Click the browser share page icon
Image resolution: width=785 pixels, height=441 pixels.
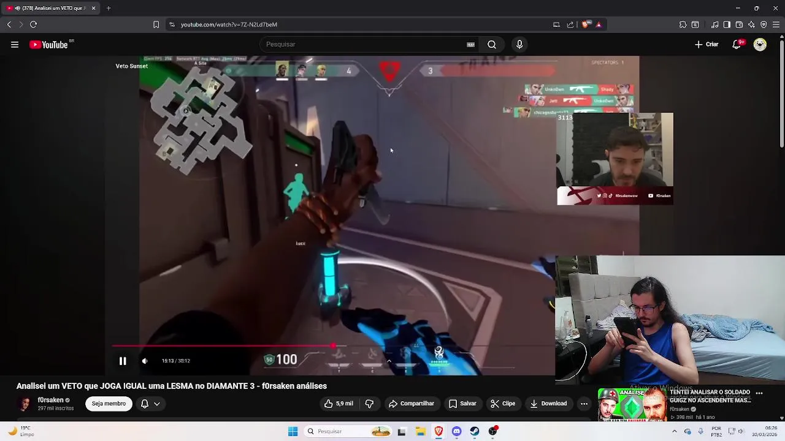pyautogui.click(x=570, y=24)
